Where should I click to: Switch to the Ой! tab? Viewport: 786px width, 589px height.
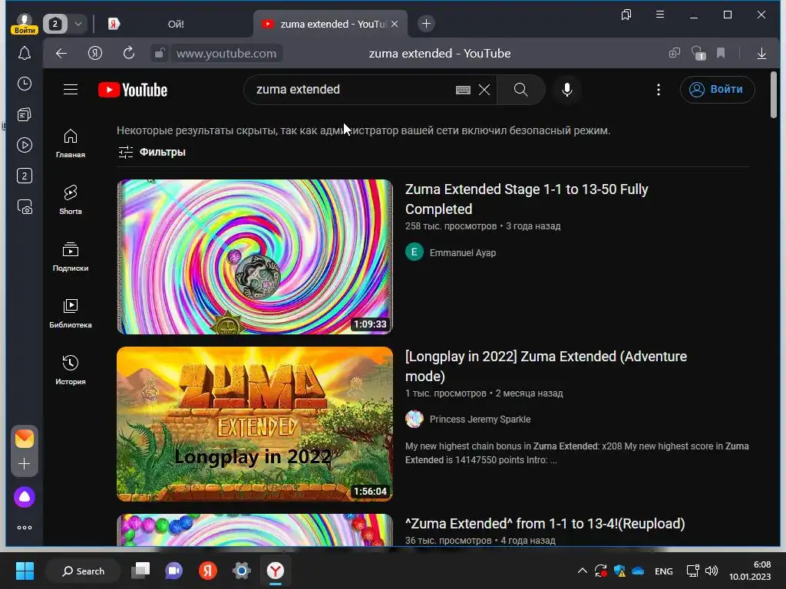176,24
